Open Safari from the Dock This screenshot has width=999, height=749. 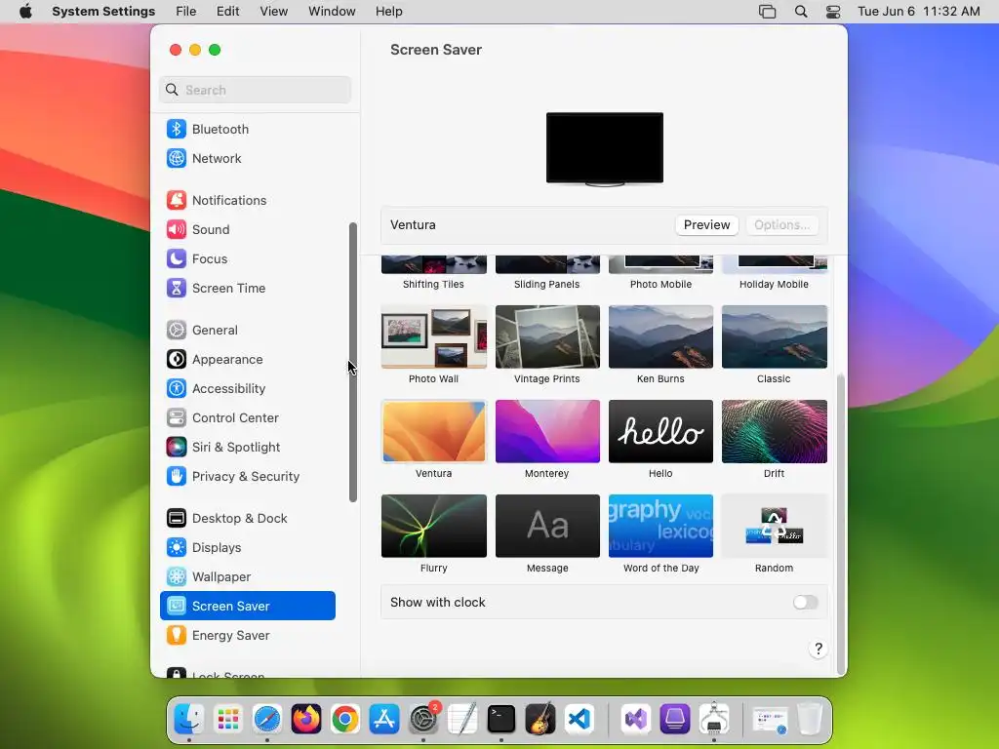(x=267, y=720)
